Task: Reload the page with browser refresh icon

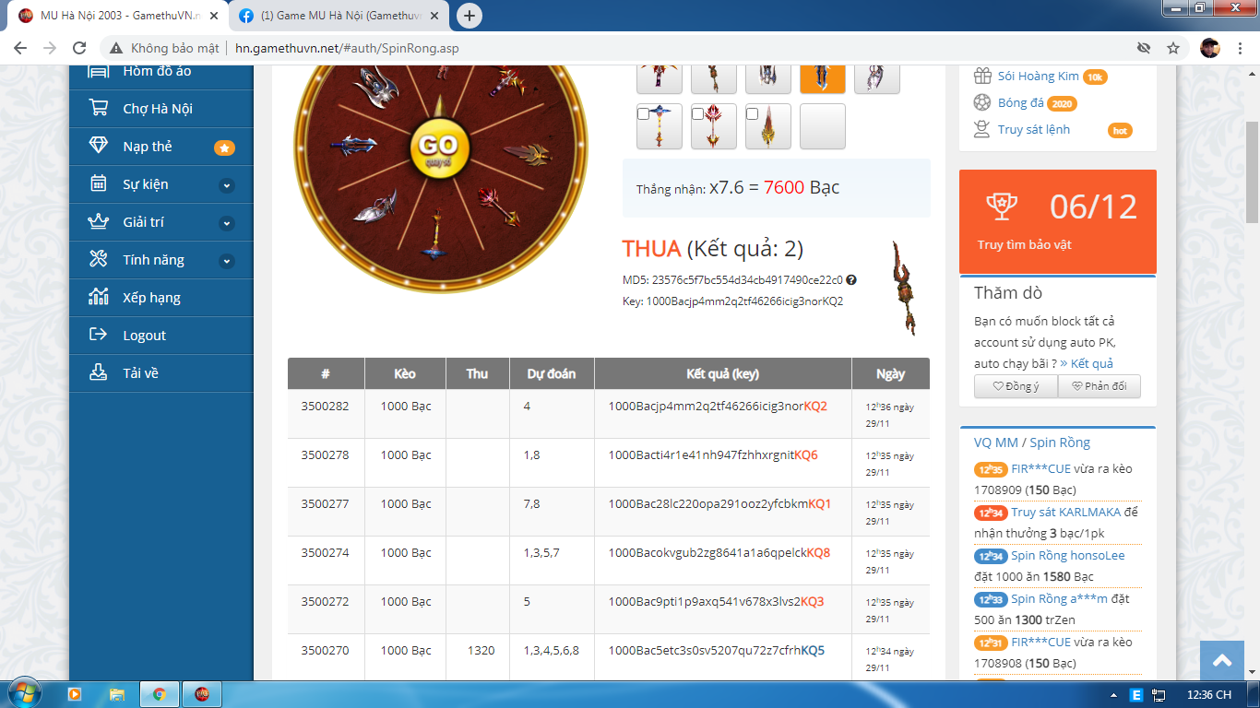Action: (x=79, y=48)
